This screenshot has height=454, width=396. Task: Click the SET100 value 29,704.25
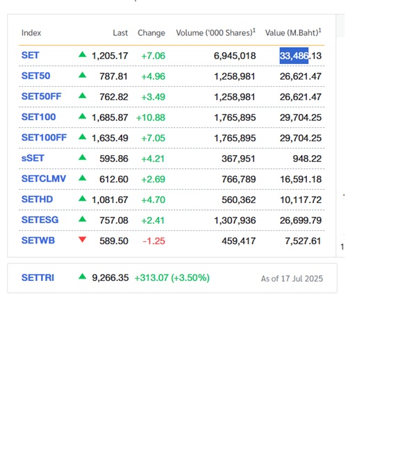pyautogui.click(x=301, y=117)
